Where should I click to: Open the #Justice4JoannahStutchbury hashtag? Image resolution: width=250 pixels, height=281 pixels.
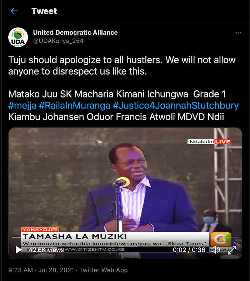point(176,105)
